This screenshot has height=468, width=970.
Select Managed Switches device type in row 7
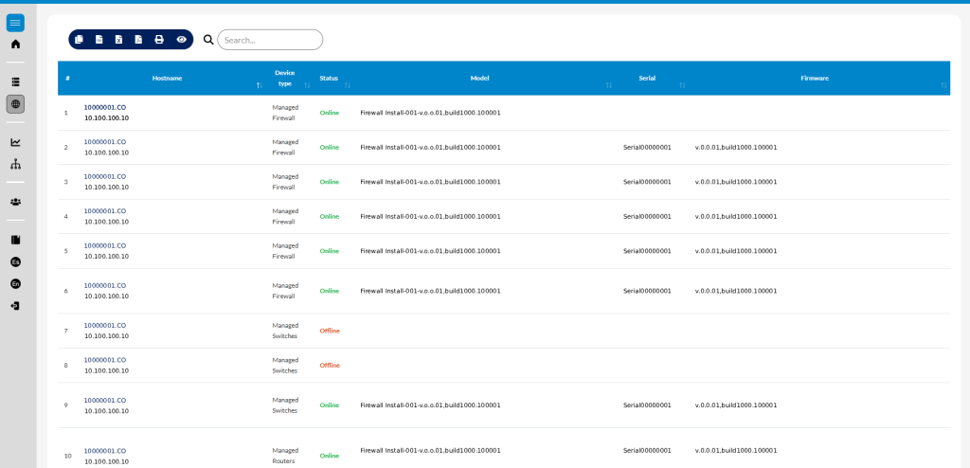(284, 331)
